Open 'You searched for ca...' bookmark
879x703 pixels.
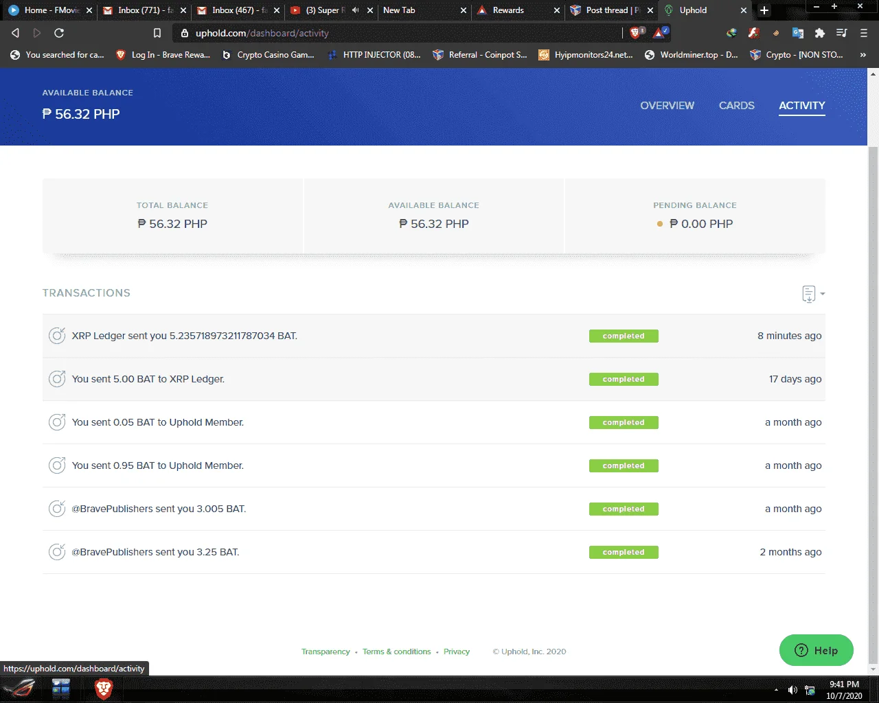point(57,55)
